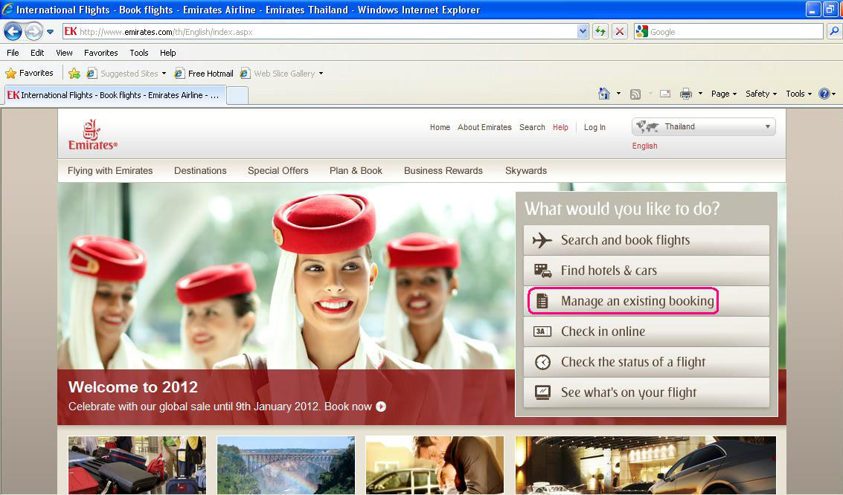This screenshot has height=495, width=843.
Task: Open the View menu
Action: (64, 53)
